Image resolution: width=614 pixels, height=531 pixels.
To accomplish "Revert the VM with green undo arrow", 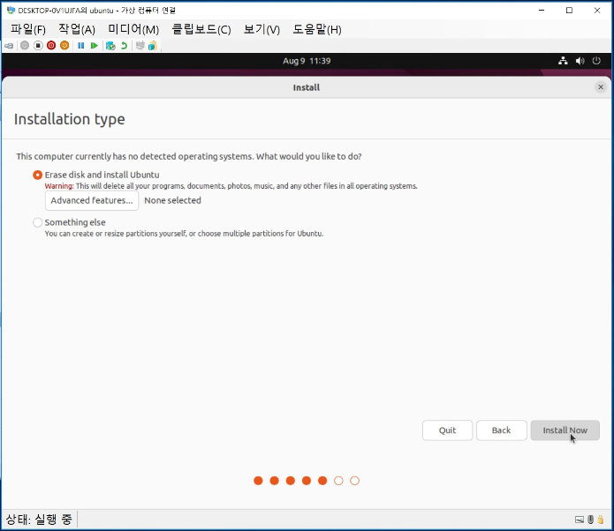I will [125, 46].
